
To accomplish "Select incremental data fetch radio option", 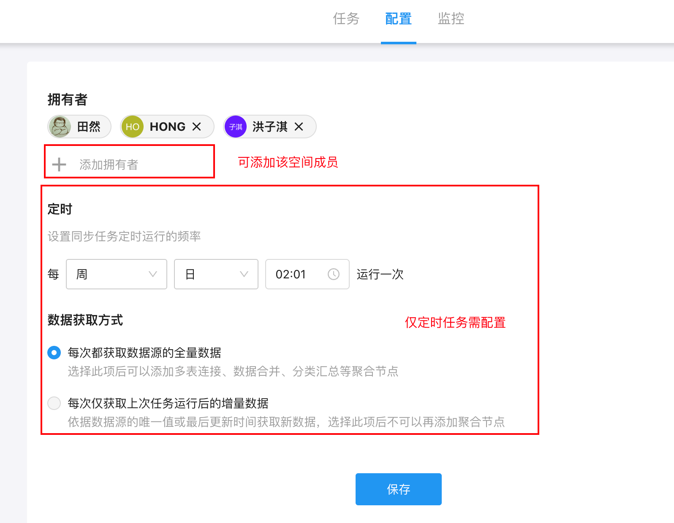I will [x=54, y=403].
